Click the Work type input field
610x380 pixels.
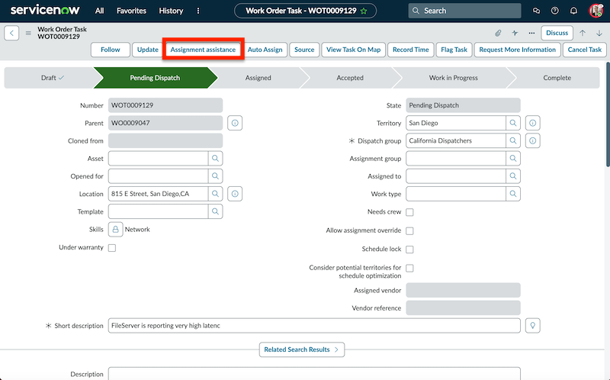coord(456,194)
